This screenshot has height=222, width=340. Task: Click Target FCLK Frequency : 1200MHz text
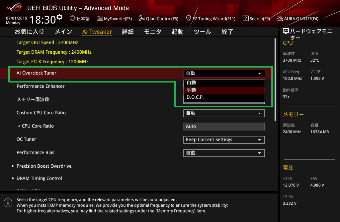pos(52,62)
